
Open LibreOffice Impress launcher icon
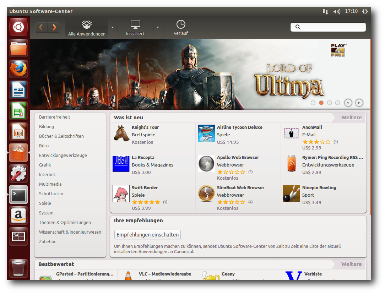click(18, 132)
